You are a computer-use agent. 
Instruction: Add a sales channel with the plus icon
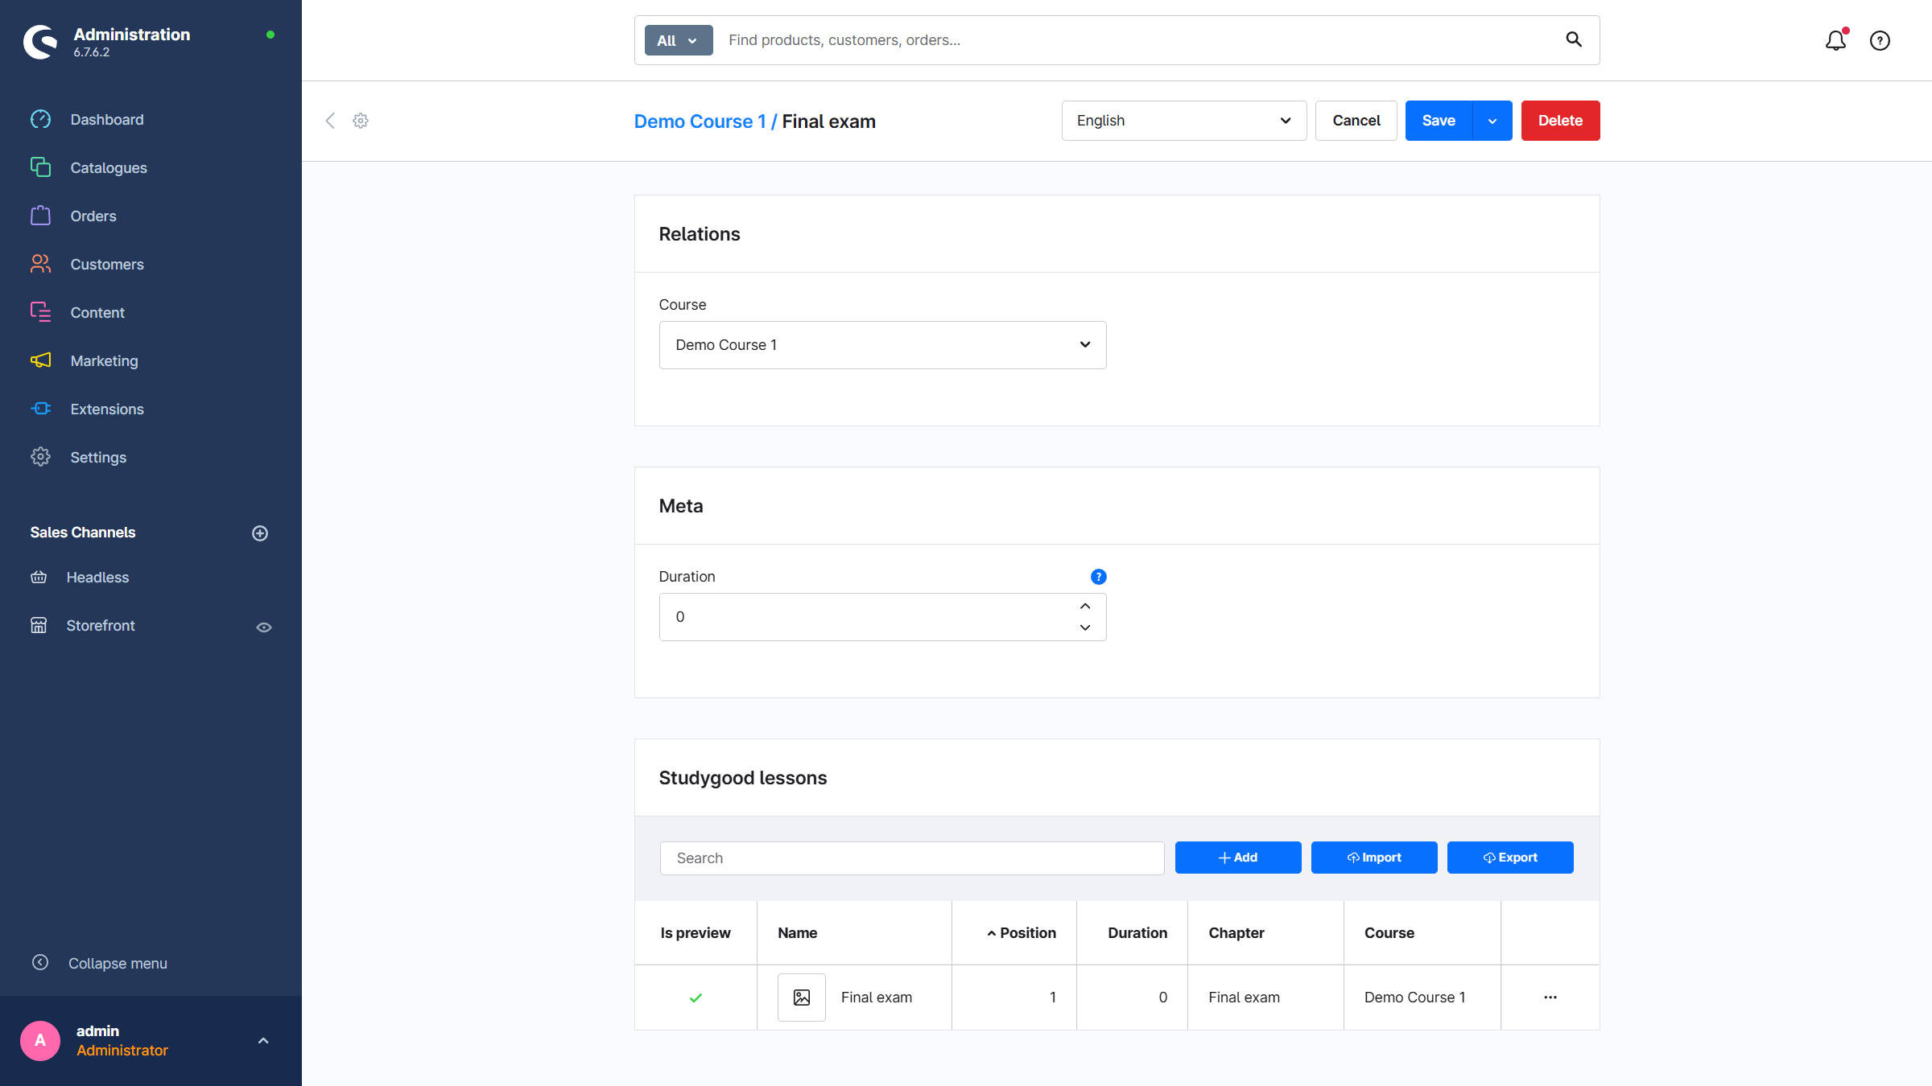click(x=260, y=533)
